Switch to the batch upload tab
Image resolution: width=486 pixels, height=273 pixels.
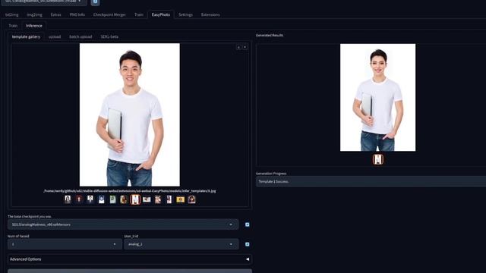point(80,36)
